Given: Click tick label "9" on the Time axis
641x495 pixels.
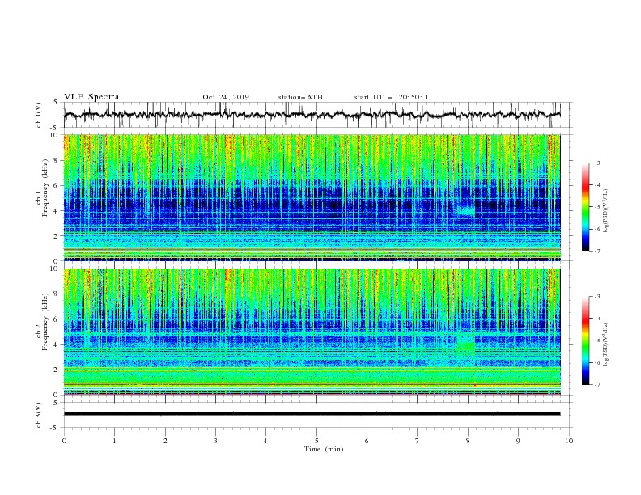Looking at the screenshot, I should tap(518, 441).
